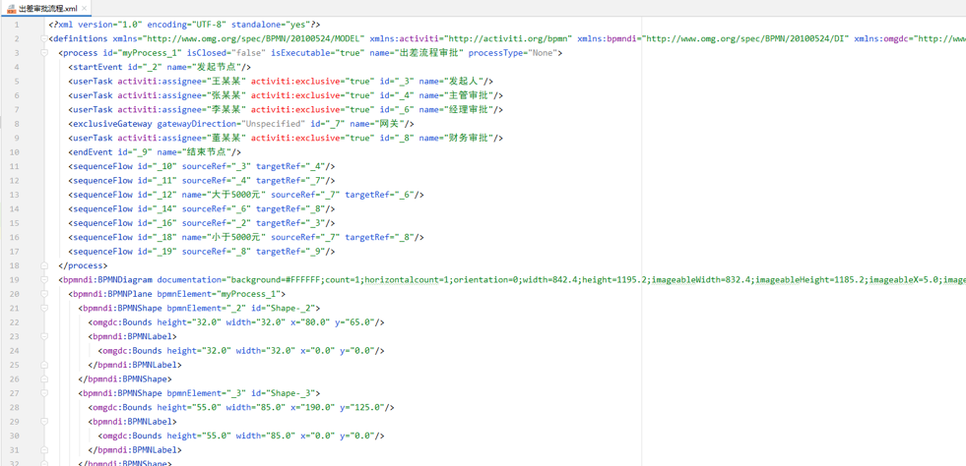Viewport: 966px width, 466px height.
Task: Fold the Shape-_3 BPMNShape on line 27
Action: click(x=44, y=393)
